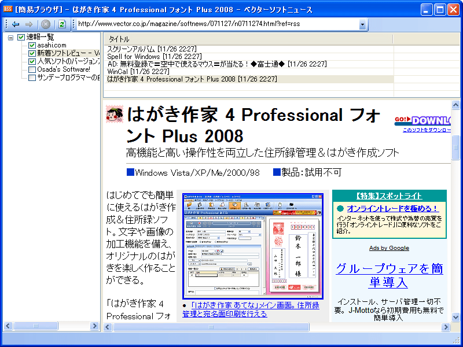Click the RSS app icon in title bar

[x=8, y=9]
